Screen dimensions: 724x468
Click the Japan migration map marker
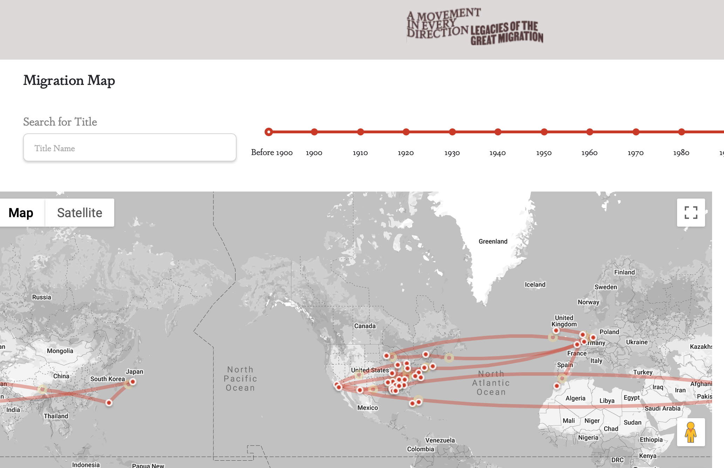pyautogui.click(x=133, y=382)
